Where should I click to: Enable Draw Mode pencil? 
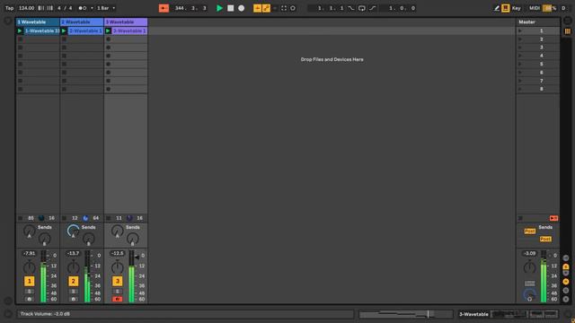click(497, 8)
